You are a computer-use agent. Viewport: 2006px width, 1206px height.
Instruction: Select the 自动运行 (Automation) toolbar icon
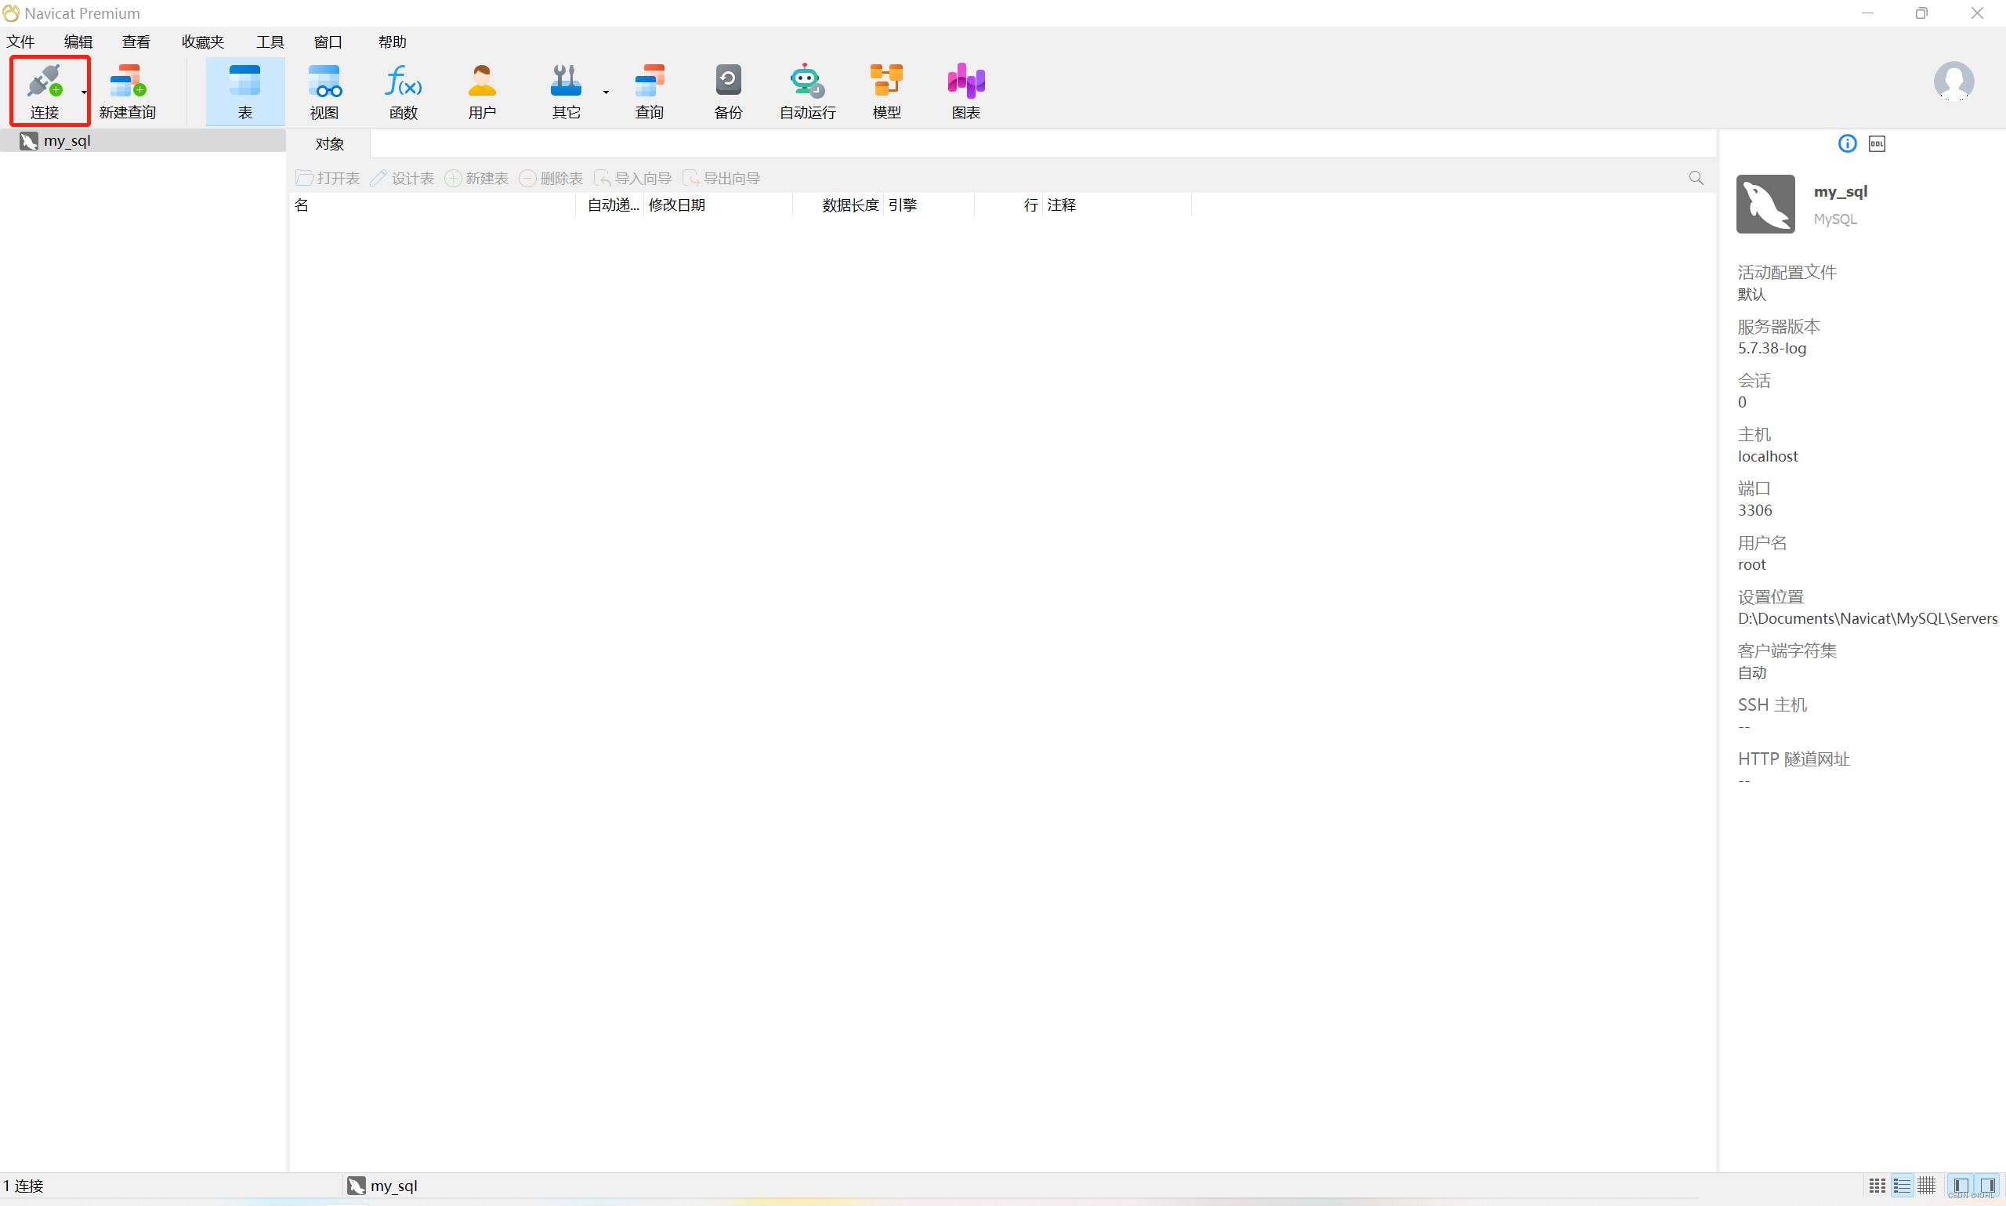coord(807,91)
